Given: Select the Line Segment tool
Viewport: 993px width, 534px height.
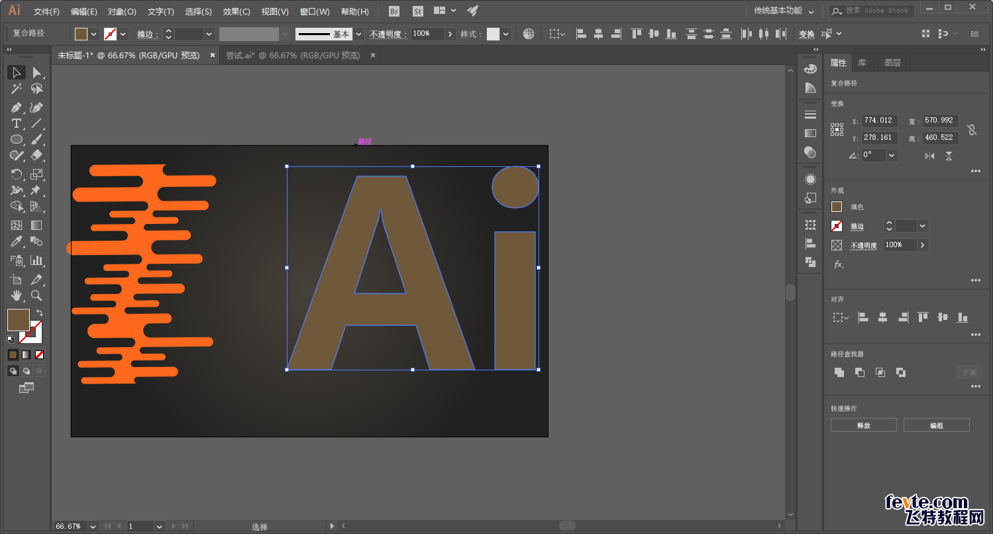Looking at the screenshot, I should 36,124.
